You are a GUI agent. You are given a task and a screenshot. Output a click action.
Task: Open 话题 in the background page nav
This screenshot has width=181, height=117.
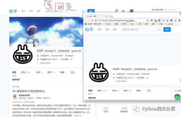pos(38,11)
